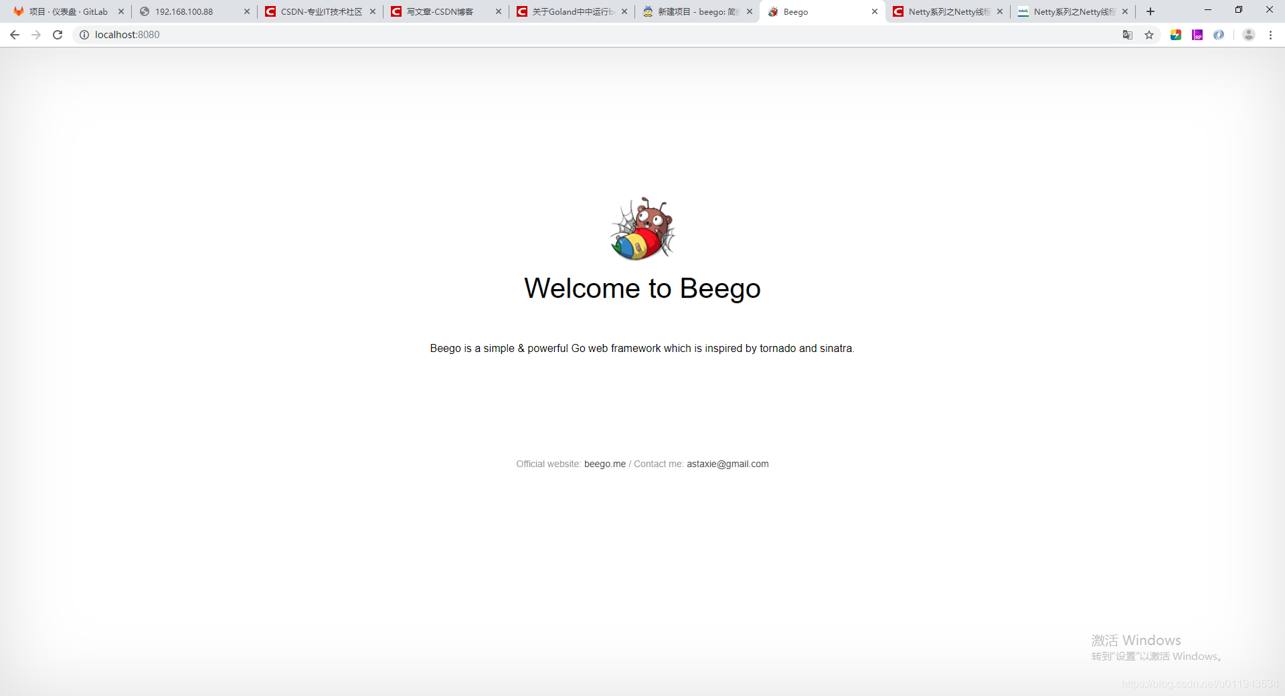Open the translate page icon
The image size is (1285, 696).
pyautogui.click(x=1128, y=35)
